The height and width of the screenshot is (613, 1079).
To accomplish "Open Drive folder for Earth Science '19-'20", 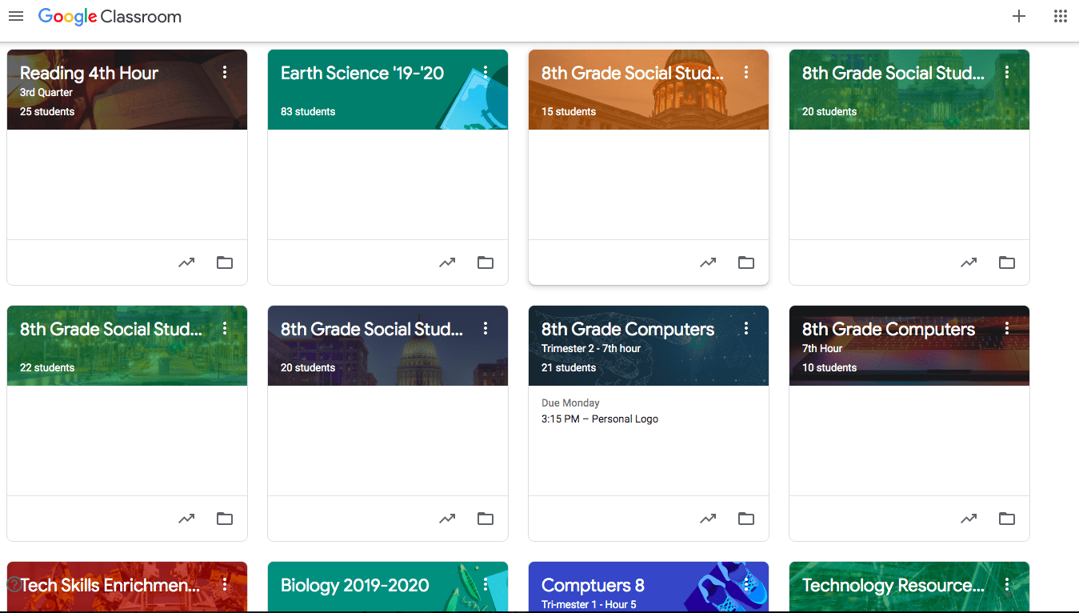I will click(486, 262).
